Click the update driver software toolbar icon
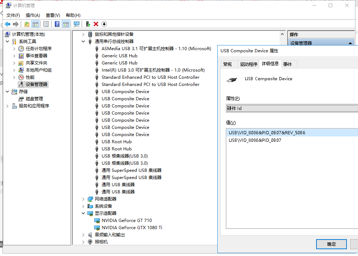The image size is (358, 256). pos(88,24)
